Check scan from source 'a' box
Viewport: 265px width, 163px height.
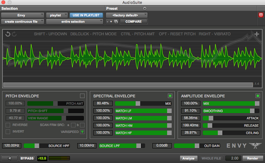73,125
